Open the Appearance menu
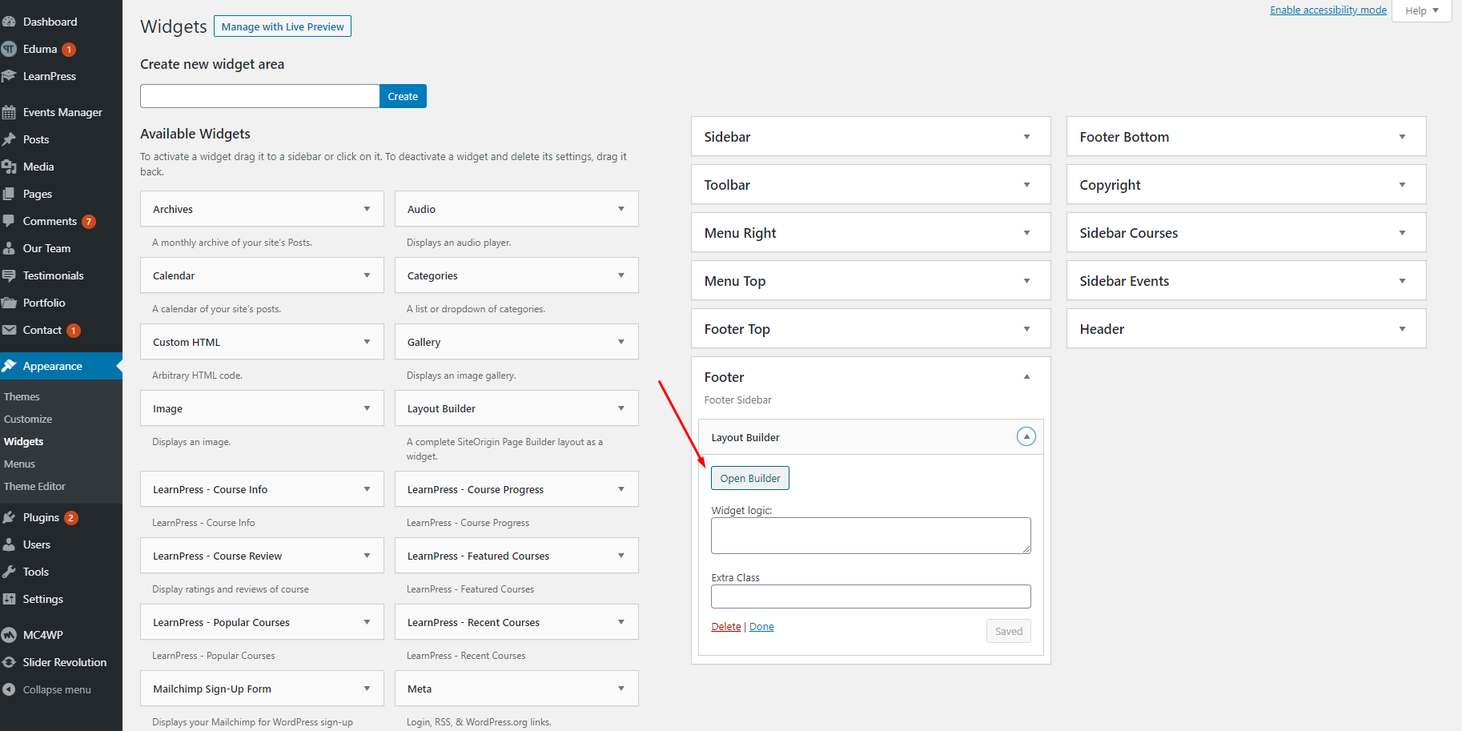Image resolution: width=1462 pixels, height=731 pixels. [61, 366]
